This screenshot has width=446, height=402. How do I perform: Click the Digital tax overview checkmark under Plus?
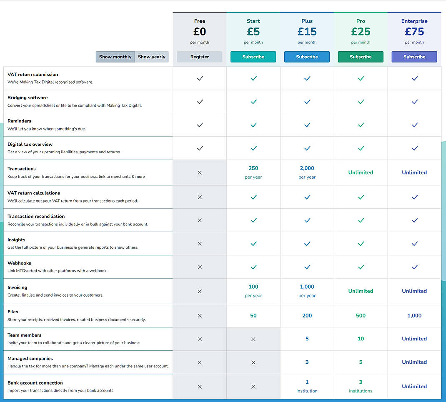click(x=307, y=148)
